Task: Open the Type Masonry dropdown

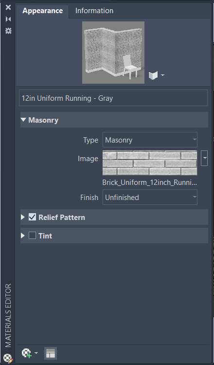Action: pyautogui.click(x=150, y=140)
